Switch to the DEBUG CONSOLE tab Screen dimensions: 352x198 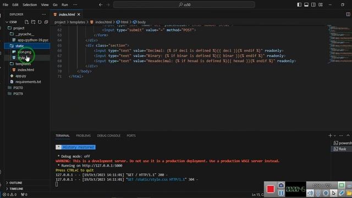tap(109, 136)
